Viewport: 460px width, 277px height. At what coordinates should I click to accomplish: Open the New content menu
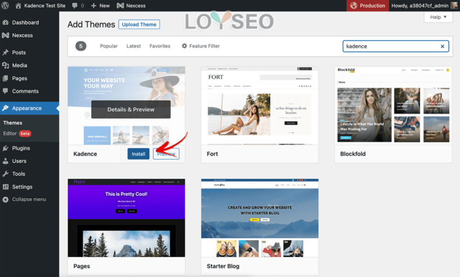(x=100, y=6)
